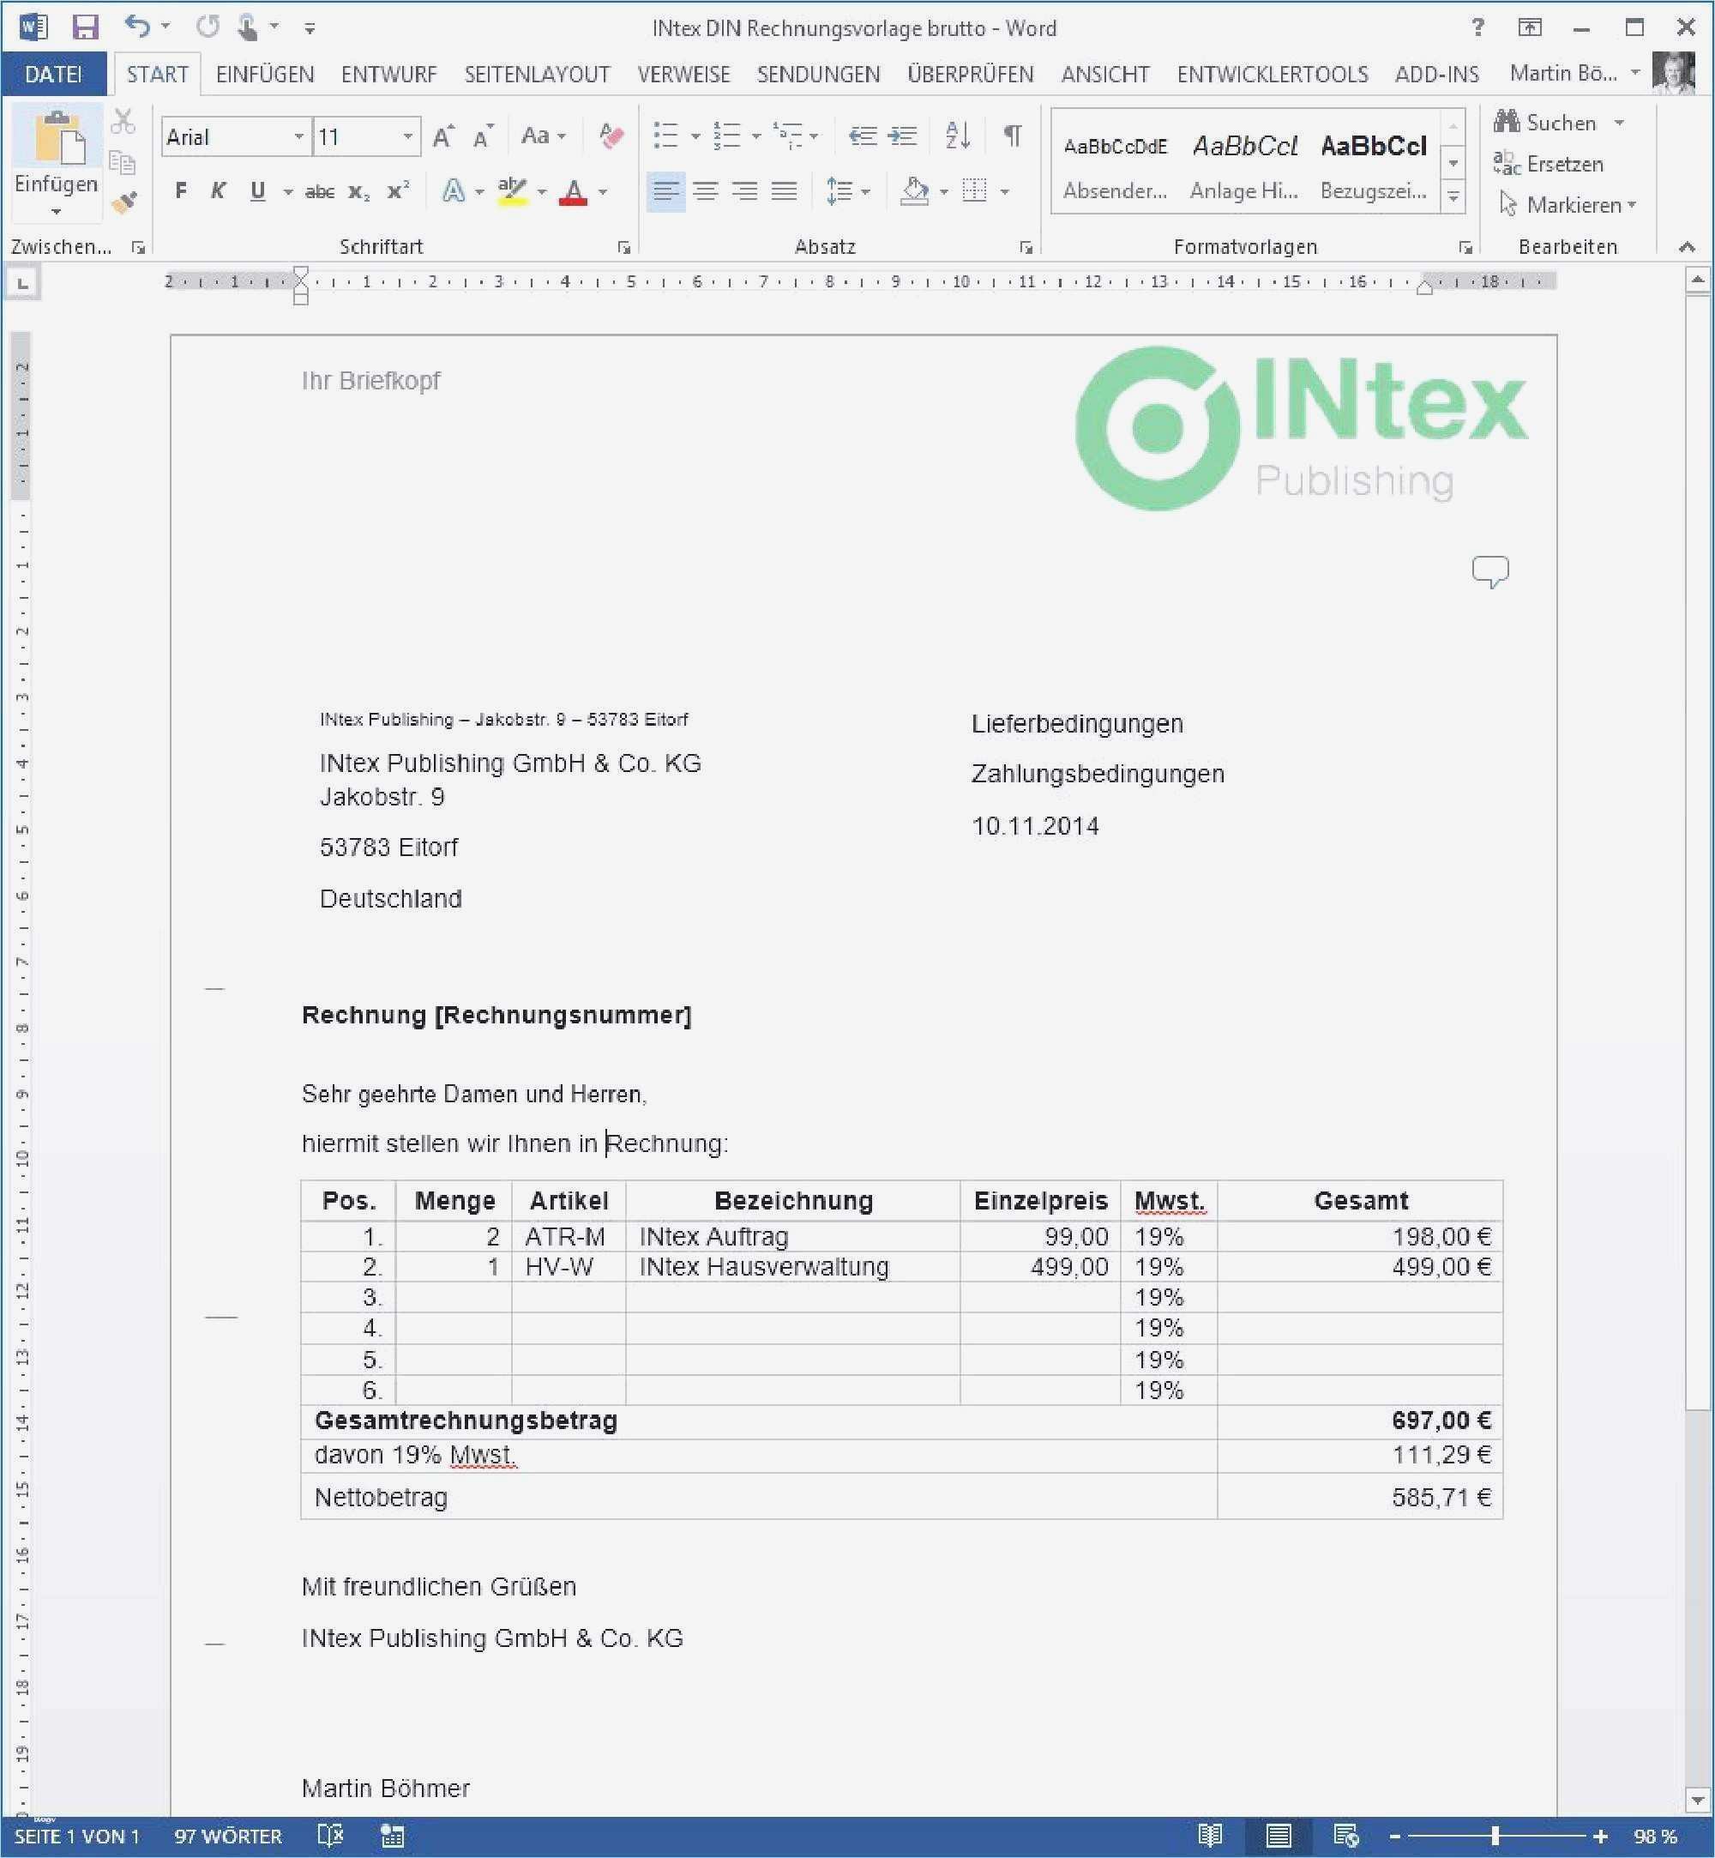Apply strikethrough to selected text
The image size is (1715, 1858).
tap(318, 190)
